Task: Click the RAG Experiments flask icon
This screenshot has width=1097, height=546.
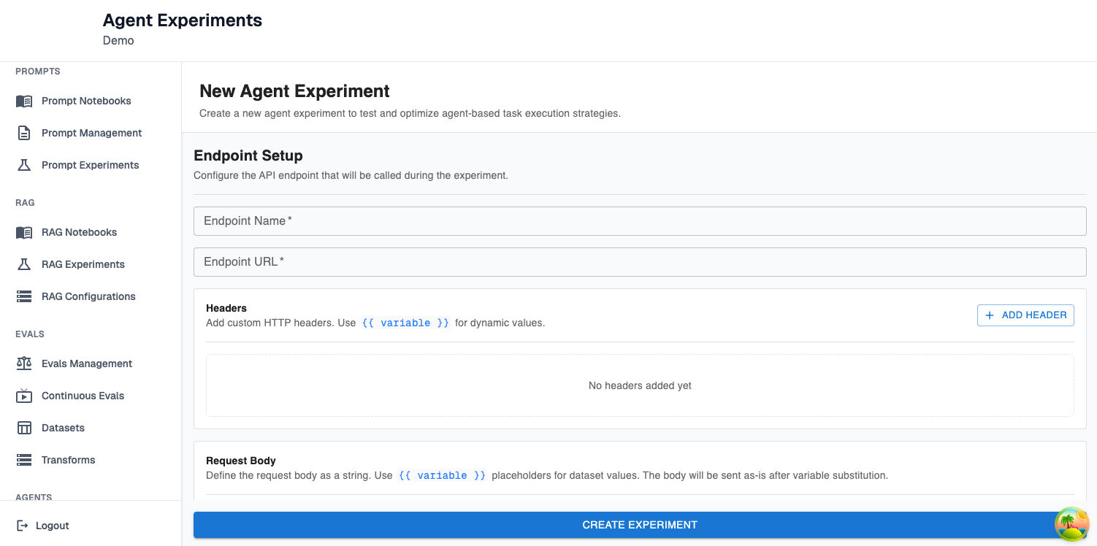Action: coord(24,265)
